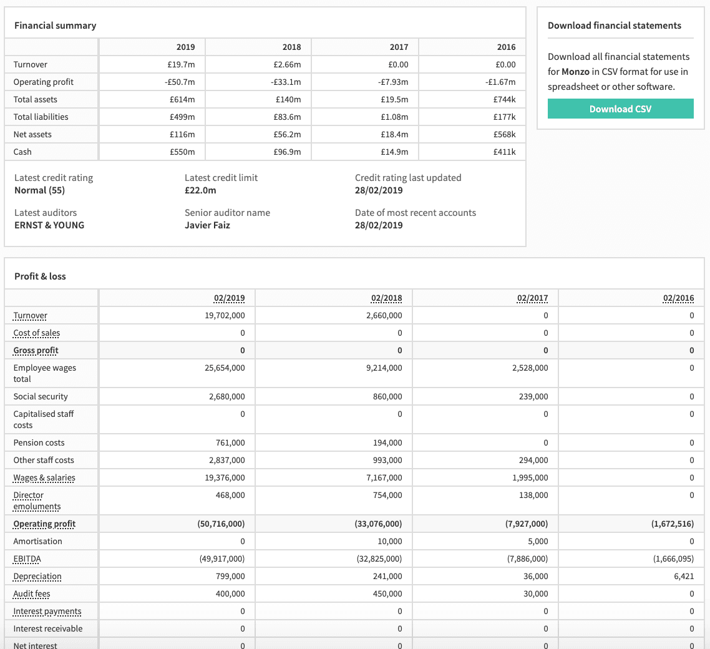The image size is (710, 649).
Task: Select the 02/2018 column header
Action: 386,298
